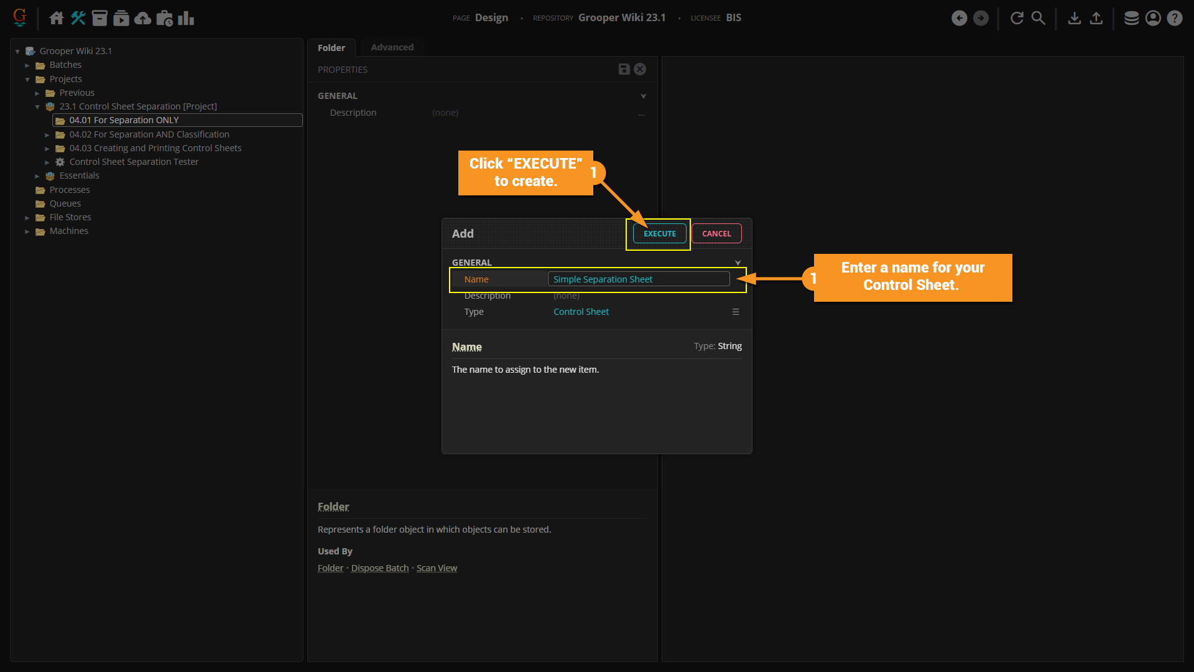
Task: Click the EXECUTE button
Action: pyautogui.click(x=659, y=233)
